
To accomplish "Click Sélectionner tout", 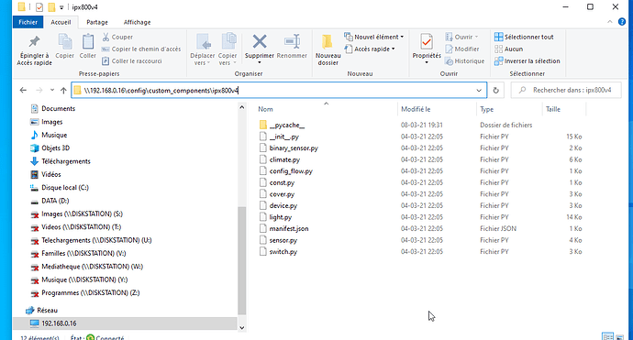I will pos(524,37).
